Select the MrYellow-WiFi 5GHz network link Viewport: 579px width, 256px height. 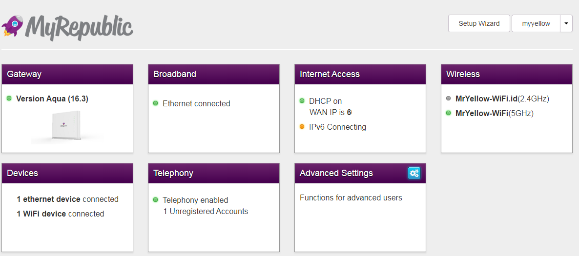(481, 113)
